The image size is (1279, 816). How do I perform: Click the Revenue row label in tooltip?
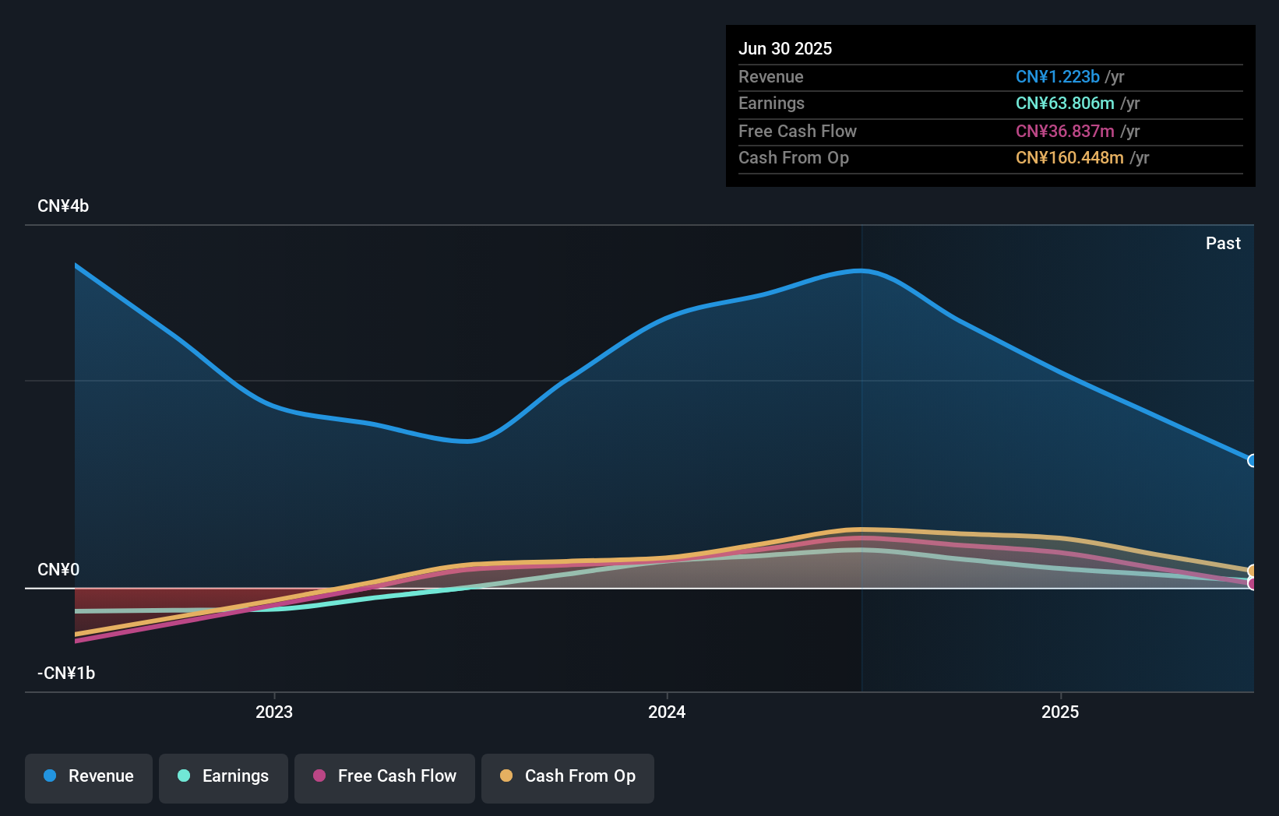pos(771,76)
